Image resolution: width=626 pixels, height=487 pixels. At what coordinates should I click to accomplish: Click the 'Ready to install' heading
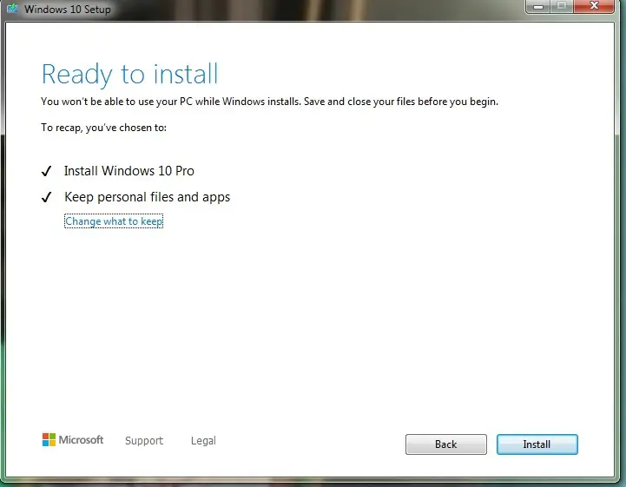pos(129,75)
